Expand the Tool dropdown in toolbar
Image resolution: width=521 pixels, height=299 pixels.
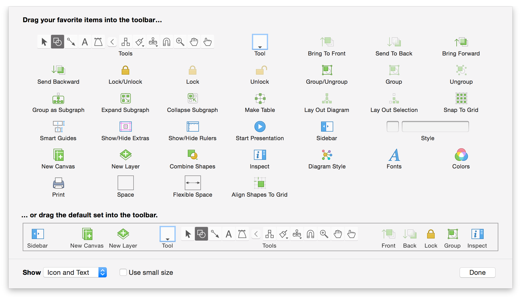pos(167,234)
